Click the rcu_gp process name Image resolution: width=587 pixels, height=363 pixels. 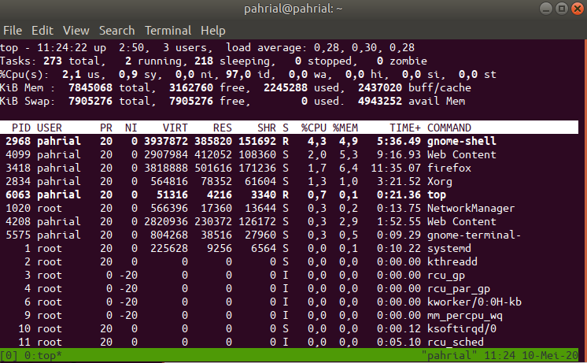[446, 276]
